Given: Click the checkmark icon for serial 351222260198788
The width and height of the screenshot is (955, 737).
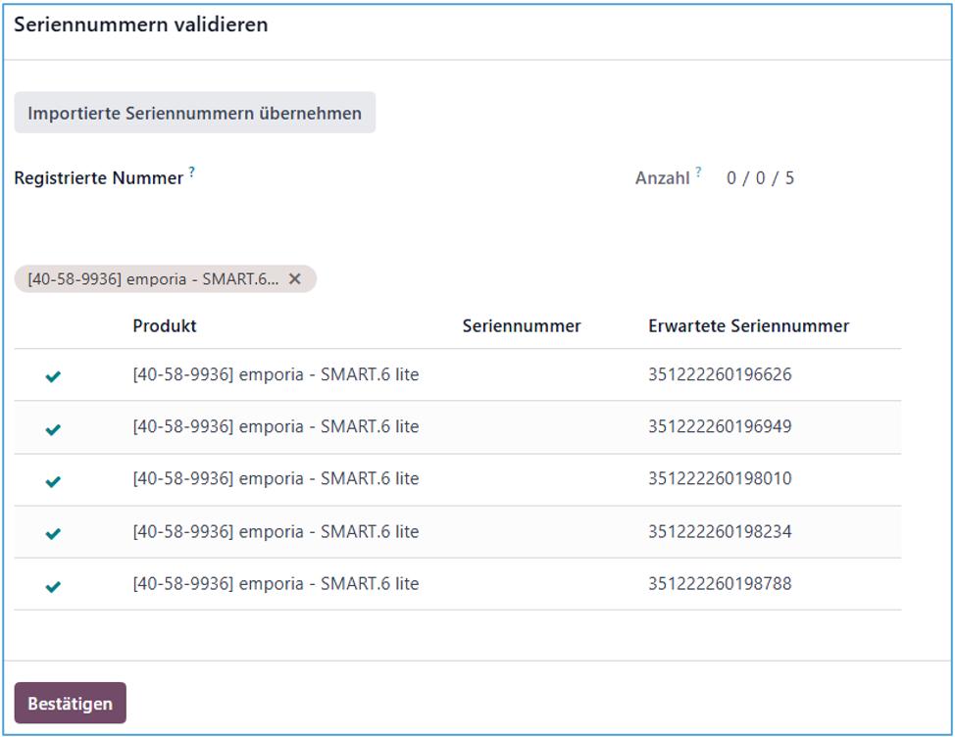Looking at the screenshot, I should (x=53, y=585).
